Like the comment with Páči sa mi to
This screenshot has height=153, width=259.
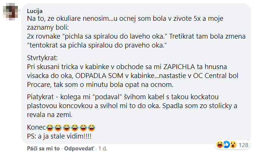[43, 149]
